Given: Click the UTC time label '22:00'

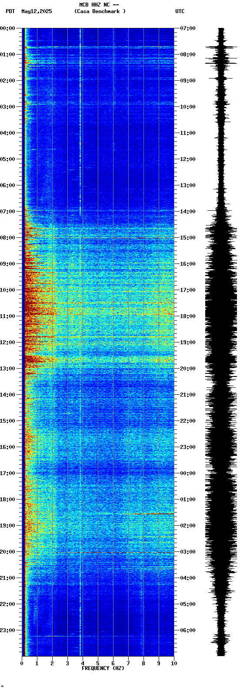Looking at the screenshot, I should 188,421.
